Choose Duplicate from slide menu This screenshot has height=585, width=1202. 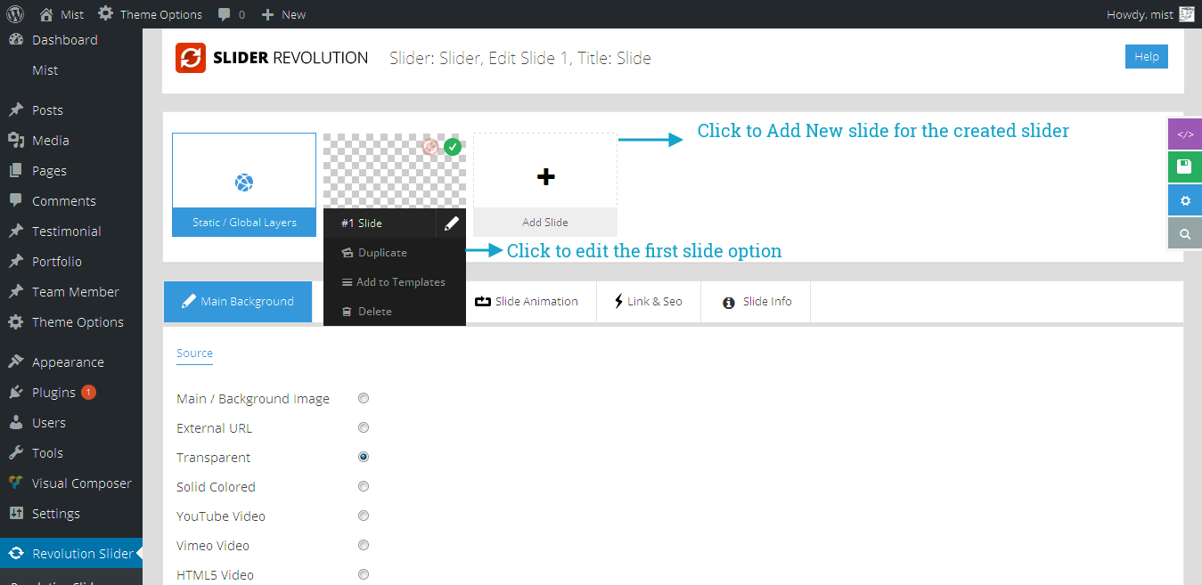382,253
